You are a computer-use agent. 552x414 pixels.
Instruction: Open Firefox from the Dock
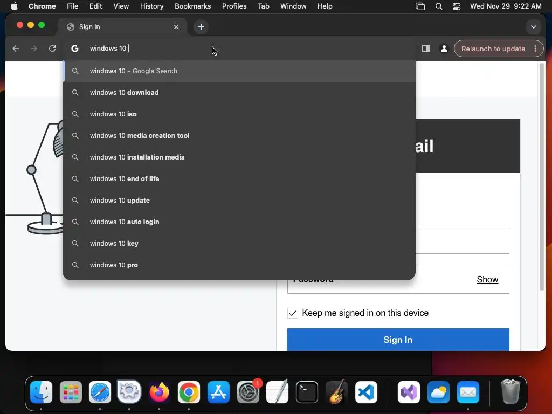(x=159, y=392)
